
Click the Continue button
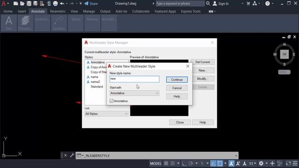[177, 80]
